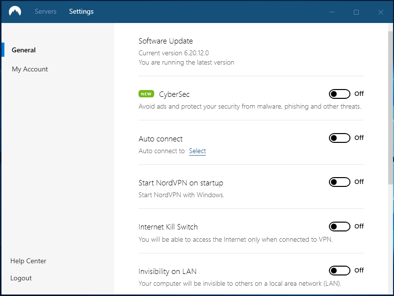Toggle Start NordVPN on startup
The image size is (394, 296).
340,182
